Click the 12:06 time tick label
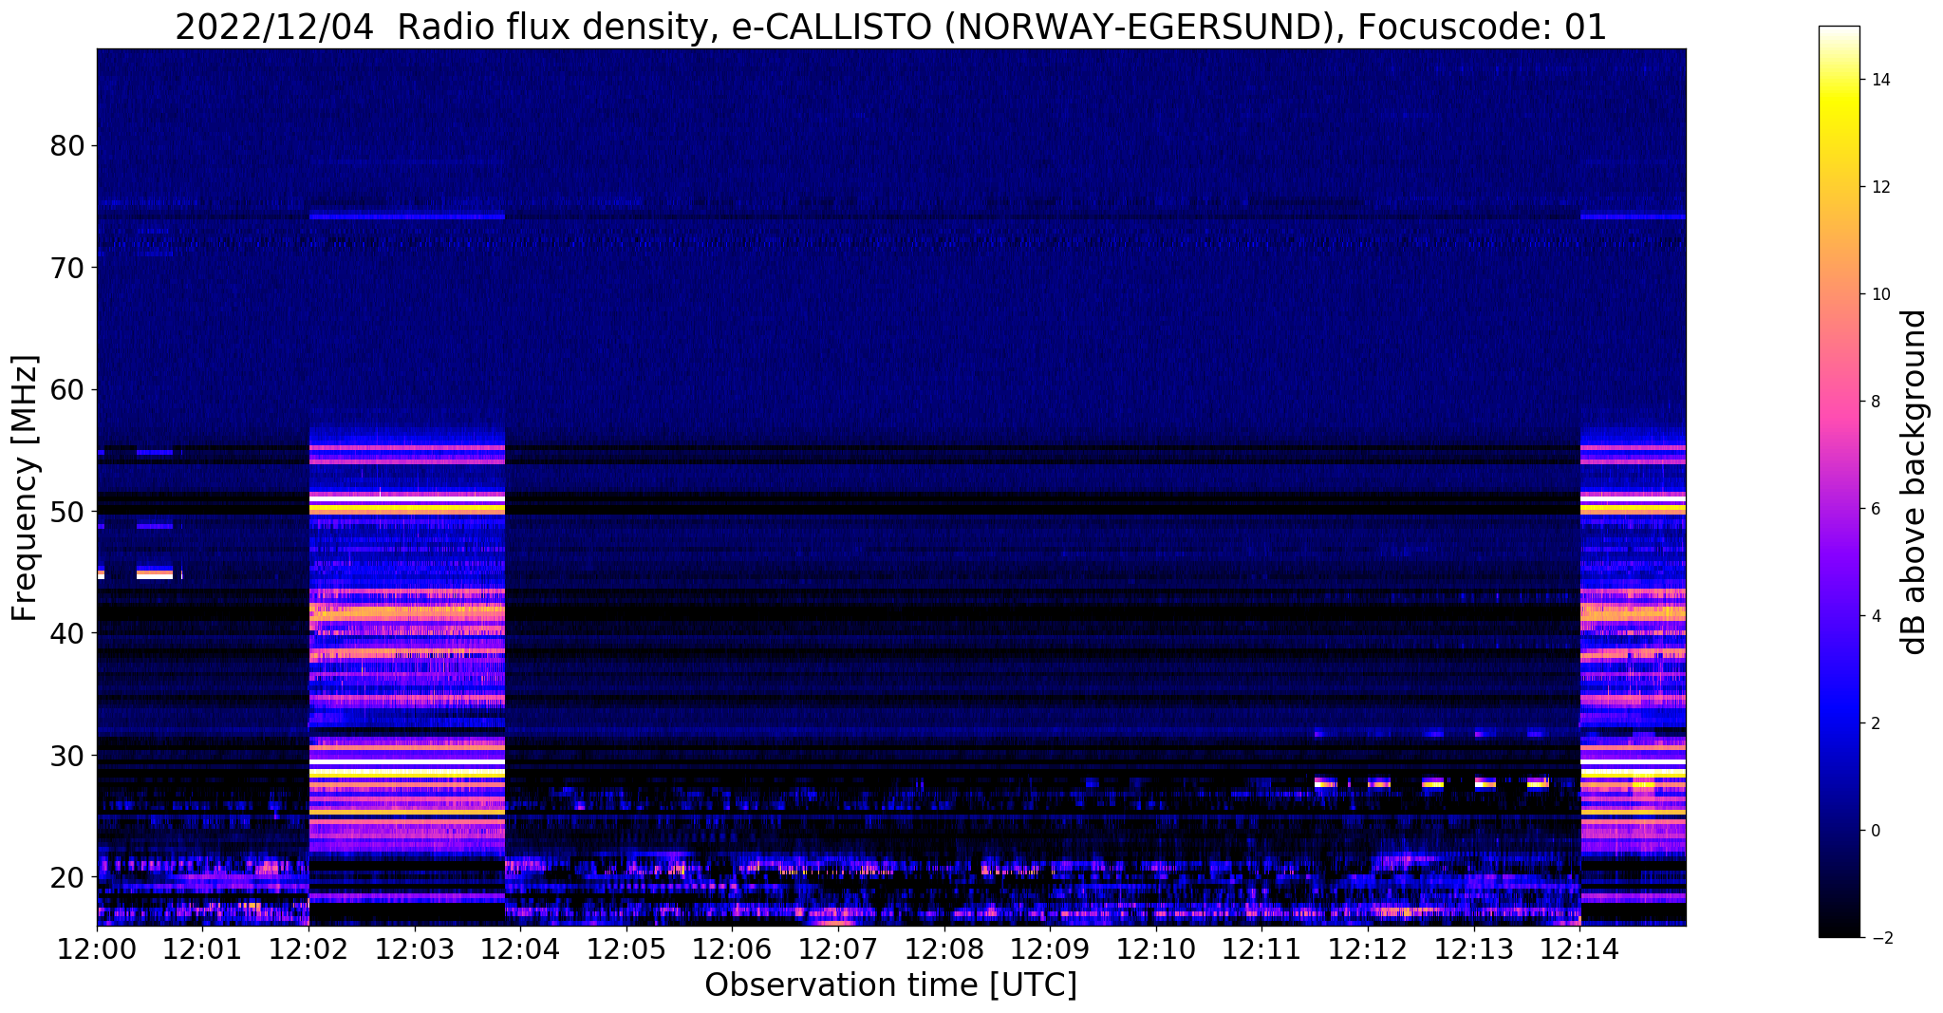Viewport: 1943px width, 1013px height. pyautogui.click(x=732, y=948)
